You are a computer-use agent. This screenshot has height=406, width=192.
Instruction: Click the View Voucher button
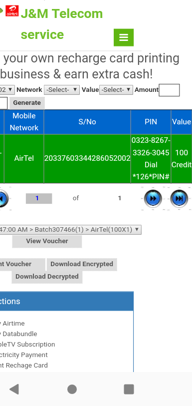47,241
